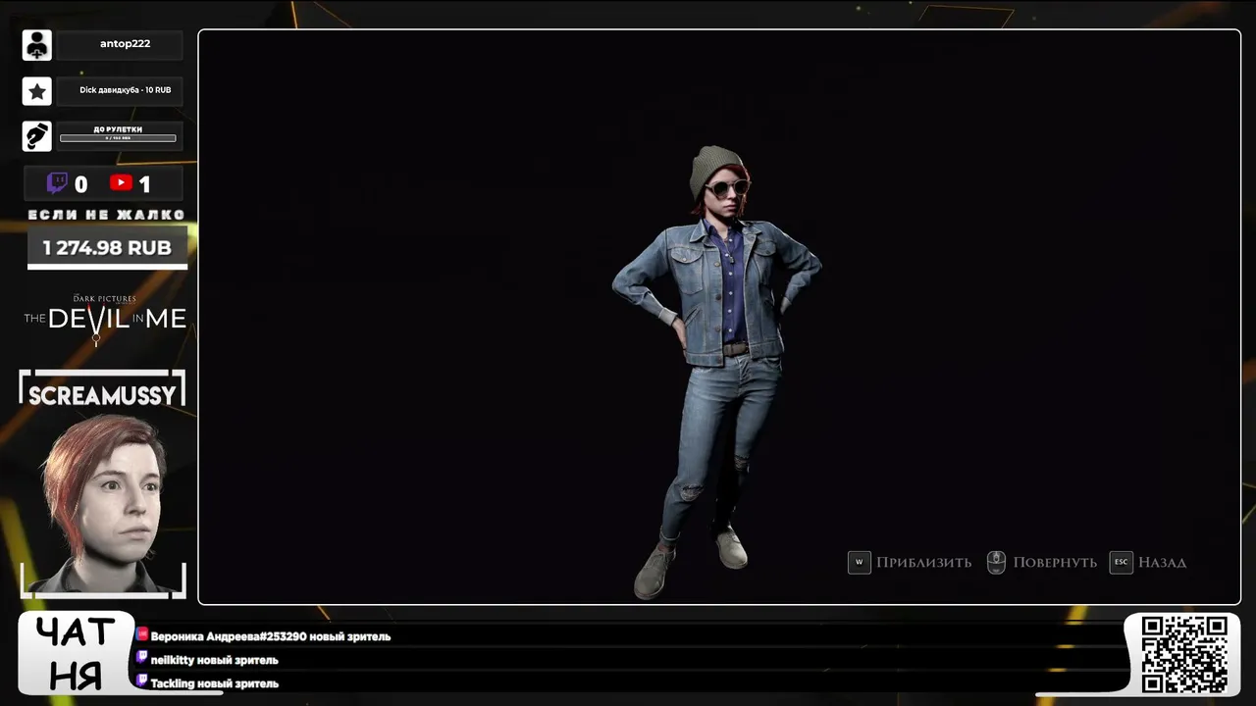
Task: Click the red-haired character portrait thumbnail
Action: (102, 504)
